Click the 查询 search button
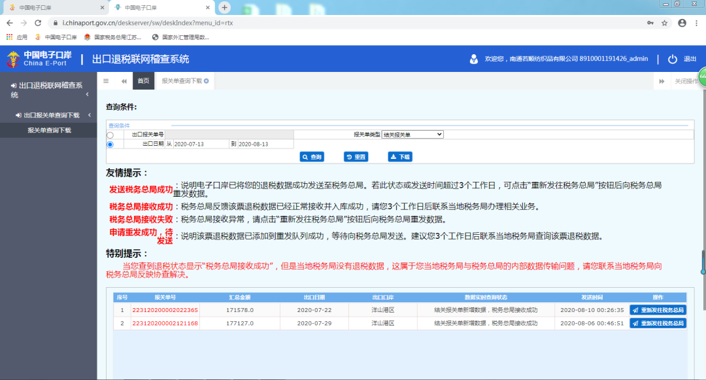 [312, 157]
